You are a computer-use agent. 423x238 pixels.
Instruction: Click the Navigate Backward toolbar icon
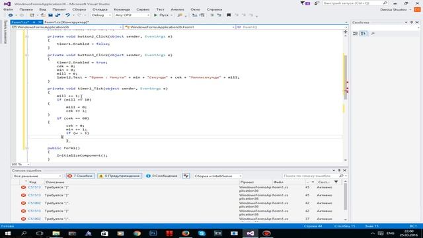pyautogui.click(x=11, y=15)
